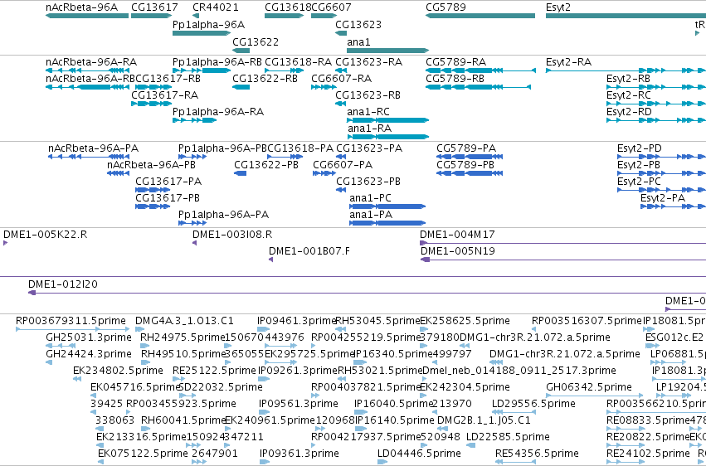
Task: Select the CG5789-RB transcript
Action: click(x=478, y=87)
